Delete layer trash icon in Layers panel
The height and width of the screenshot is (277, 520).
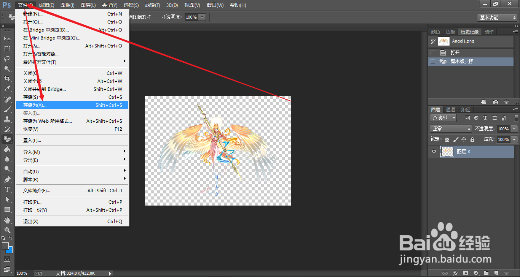coord(506,273)
